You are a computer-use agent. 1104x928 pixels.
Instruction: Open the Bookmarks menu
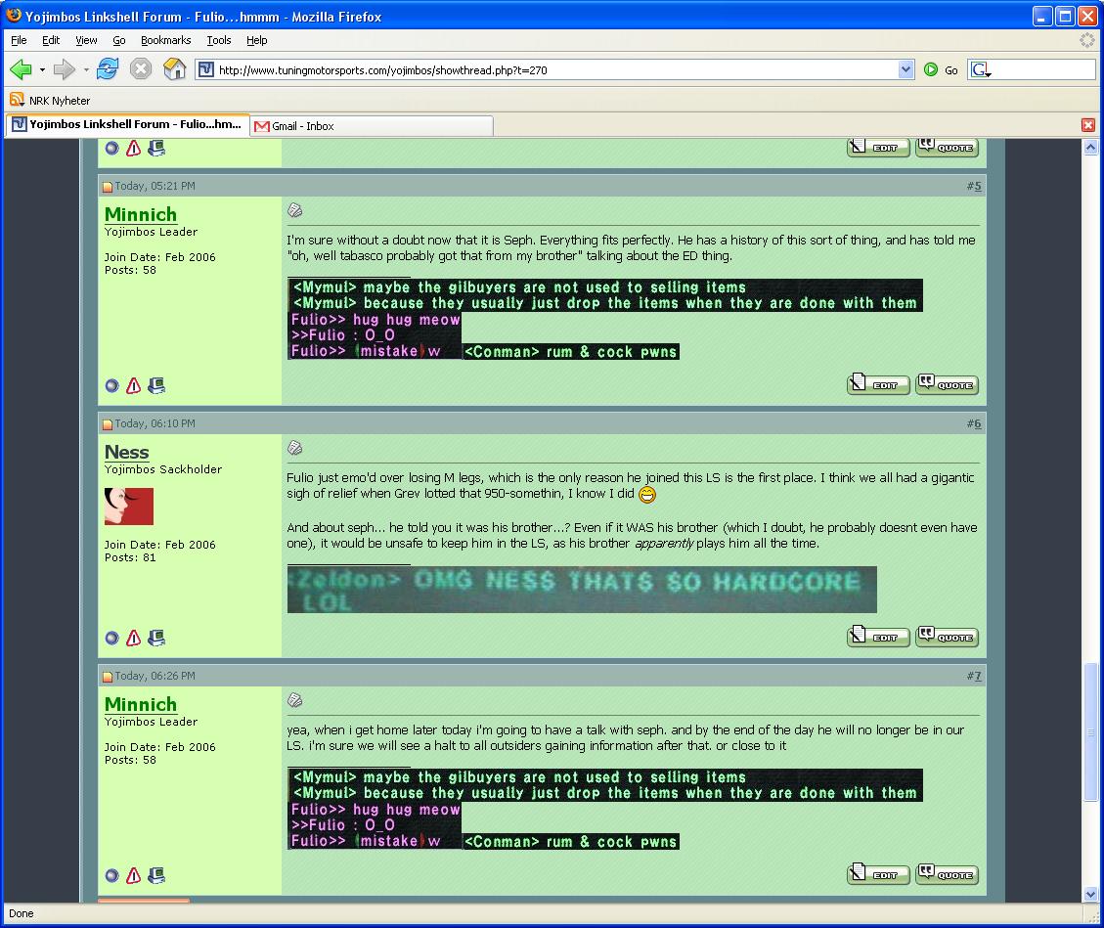point(165,40)
